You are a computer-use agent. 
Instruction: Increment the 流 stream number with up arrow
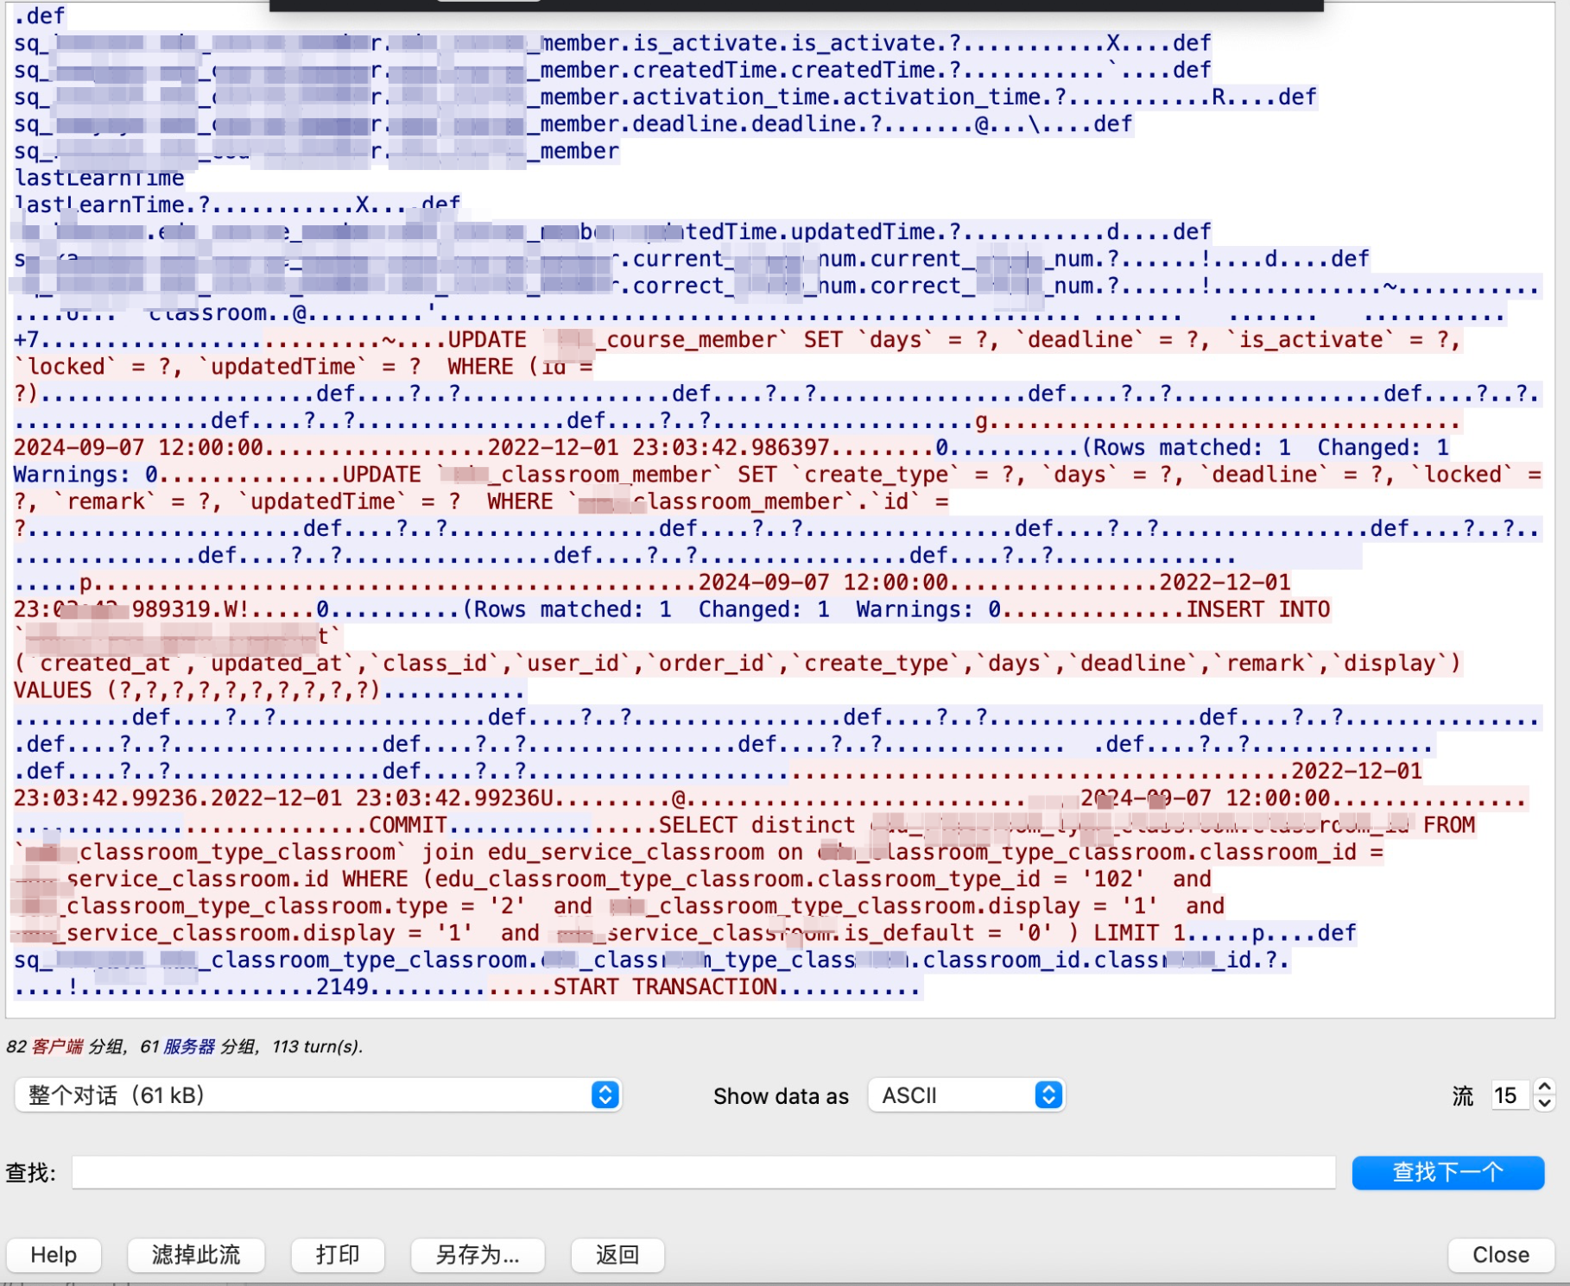click(1545, 1087)
